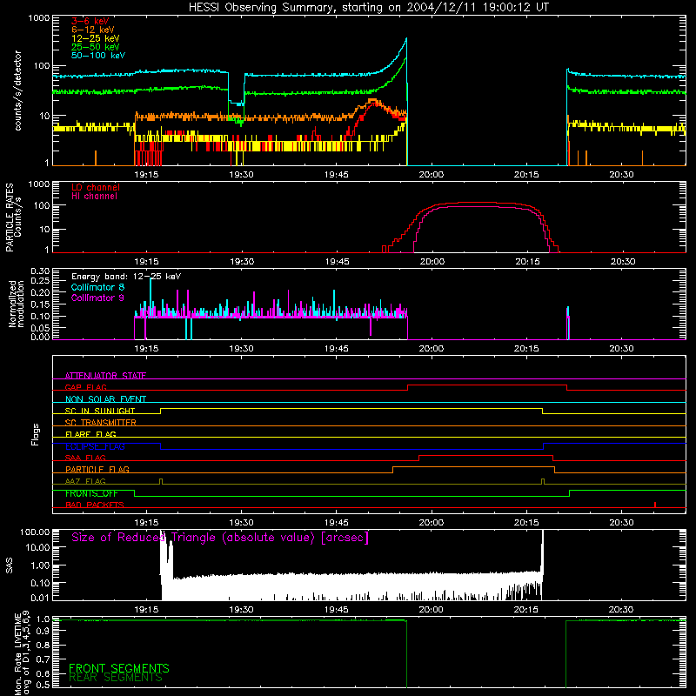Click 19:45 tick label under particle rates plot

[337, 262]
